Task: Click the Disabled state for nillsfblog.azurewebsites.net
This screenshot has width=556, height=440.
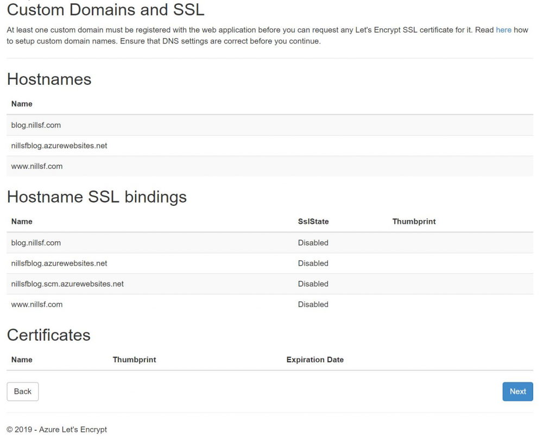Action: 313,263
